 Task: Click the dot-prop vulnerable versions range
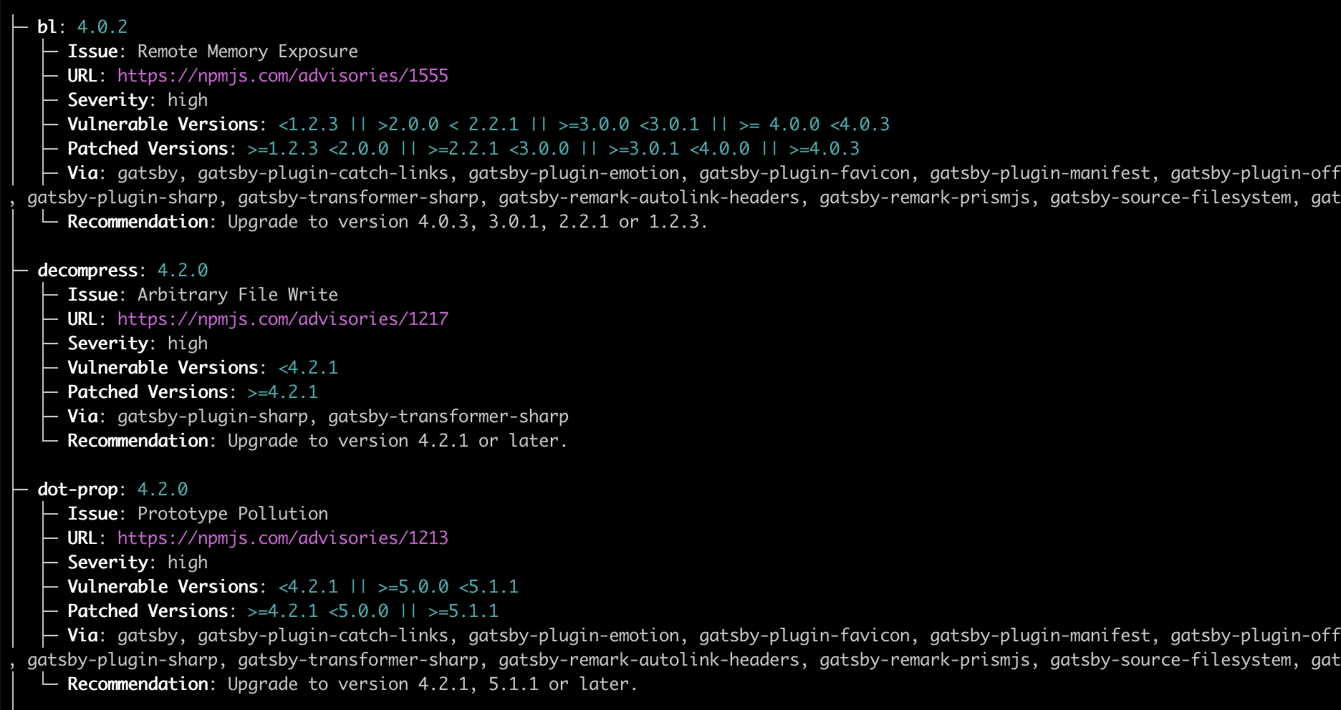[398, 587]
